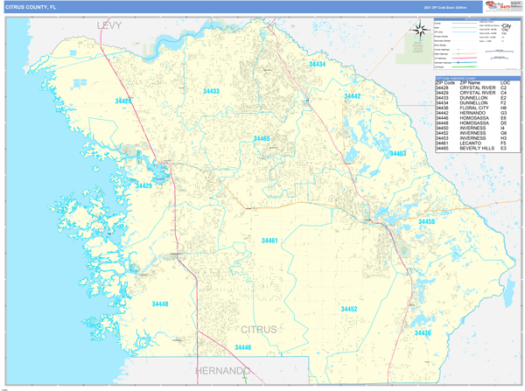Select INVERNESS in the 34453 index row

coord(472,138)
